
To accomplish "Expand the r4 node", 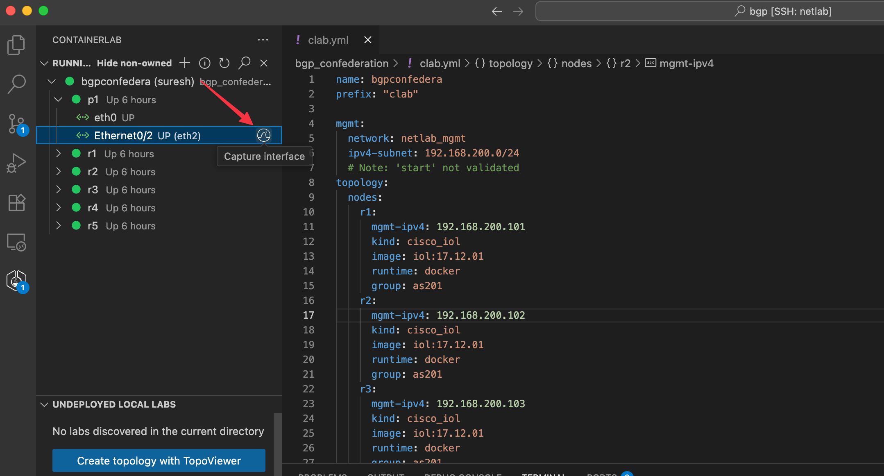I will [59, 208].
